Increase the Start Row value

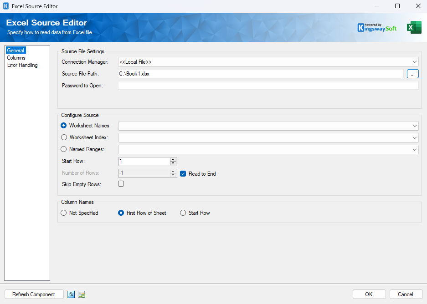pos(173,160)
